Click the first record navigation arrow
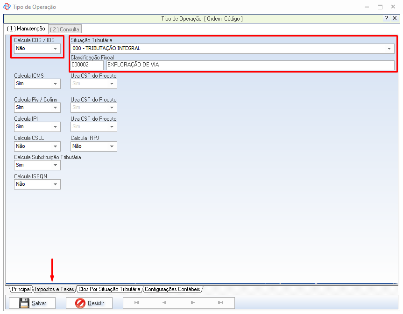Screen dimensions: 403x314 click(x=136, y=303)
